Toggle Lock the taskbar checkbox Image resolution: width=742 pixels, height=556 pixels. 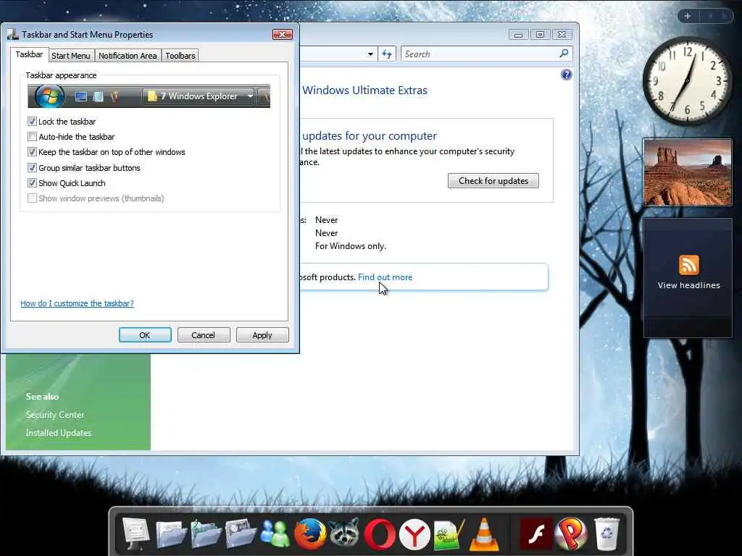tap(32, 122)
